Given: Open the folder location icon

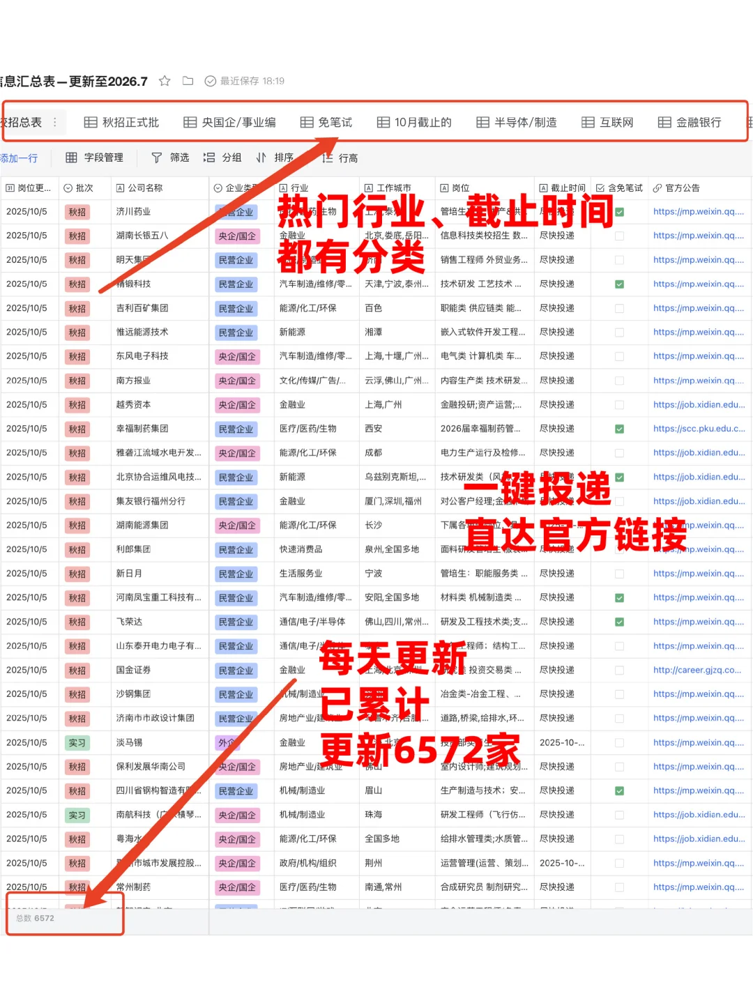Looking at the screenshot, I should coord(188,81).
